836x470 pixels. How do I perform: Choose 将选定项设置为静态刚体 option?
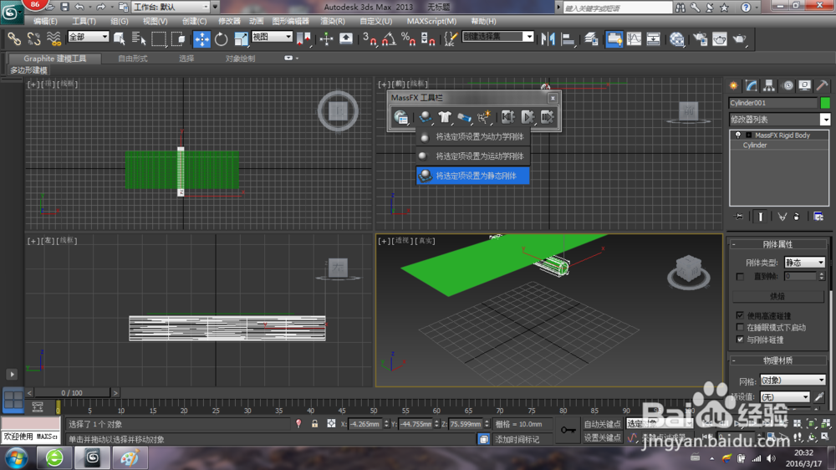point(473,176)
